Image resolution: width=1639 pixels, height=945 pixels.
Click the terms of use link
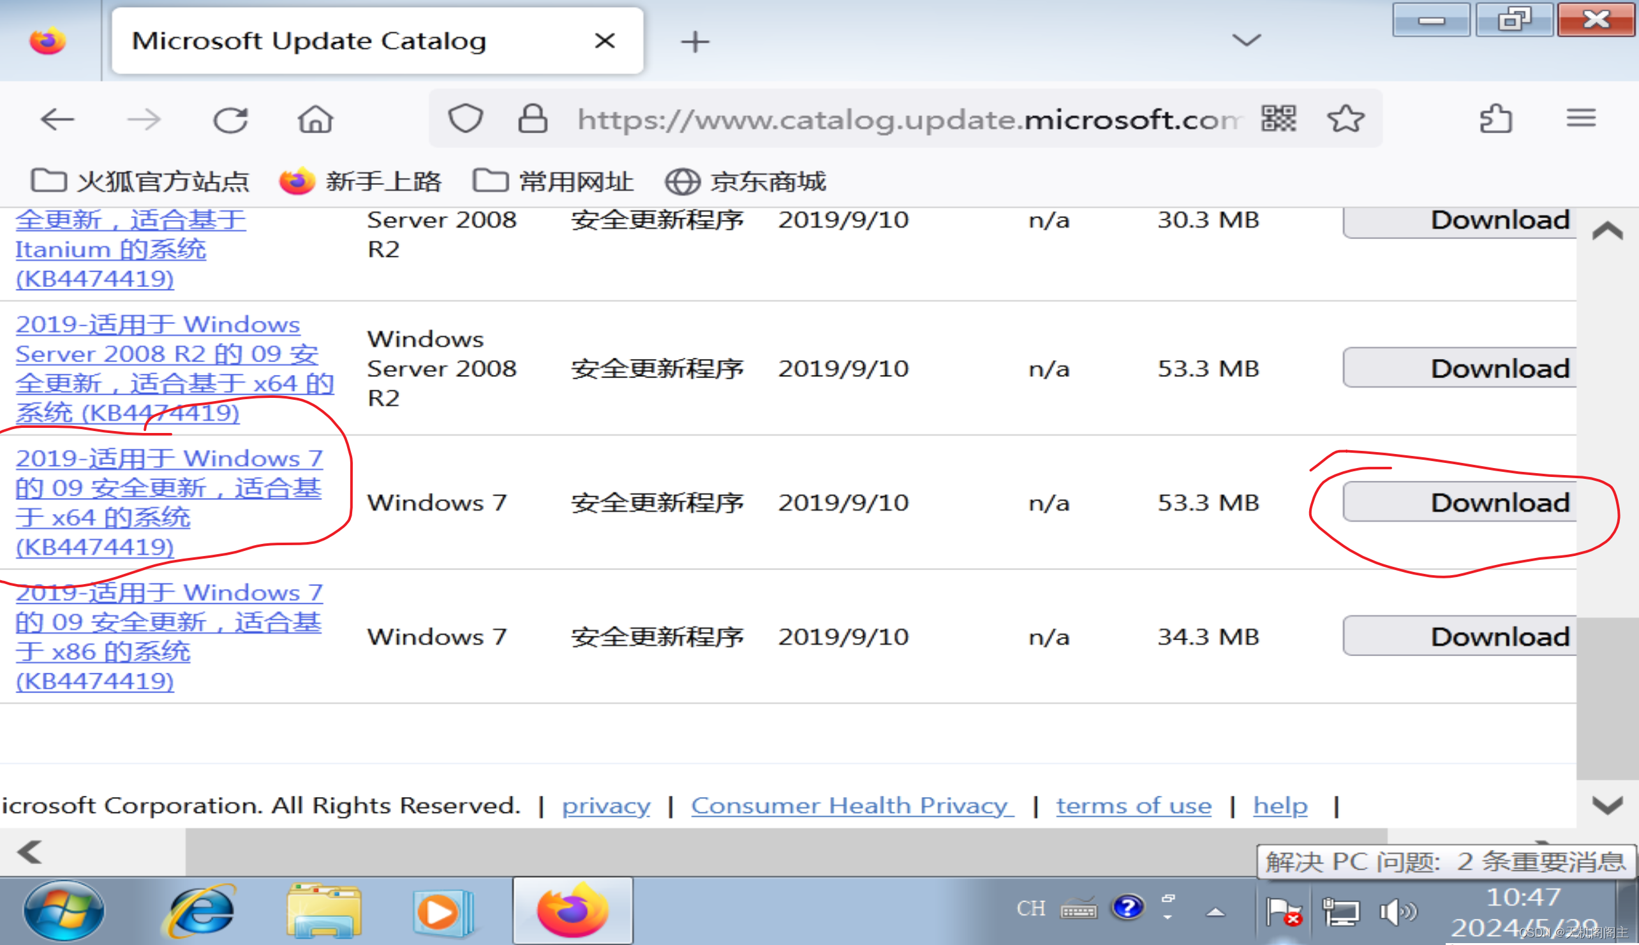[x=1133, y=805]
